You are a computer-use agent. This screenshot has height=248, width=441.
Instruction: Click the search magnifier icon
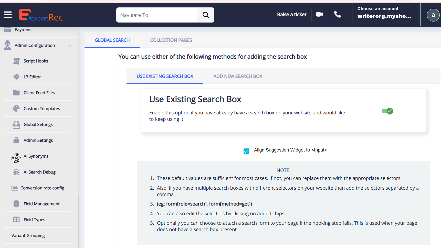[x=206, y=15]
